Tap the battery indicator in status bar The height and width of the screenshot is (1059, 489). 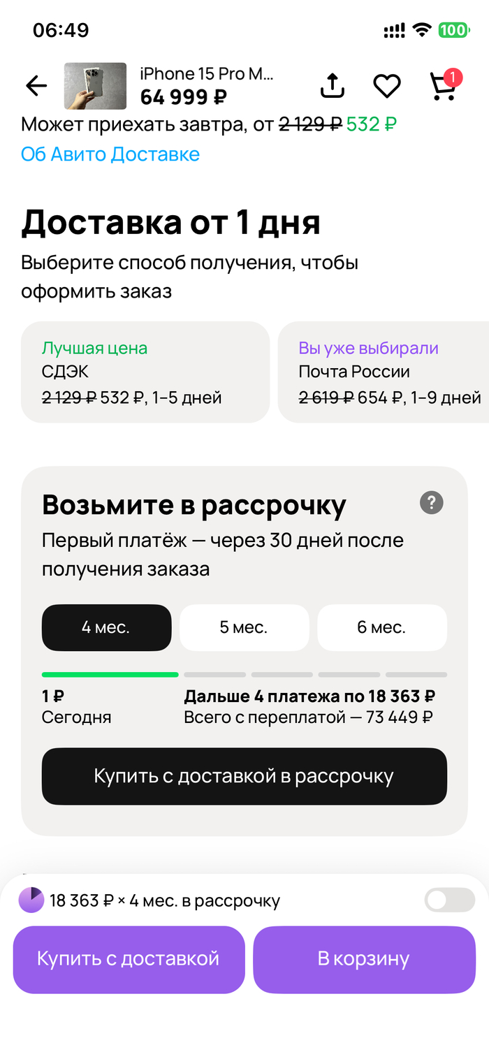click(x=453, y=30)
